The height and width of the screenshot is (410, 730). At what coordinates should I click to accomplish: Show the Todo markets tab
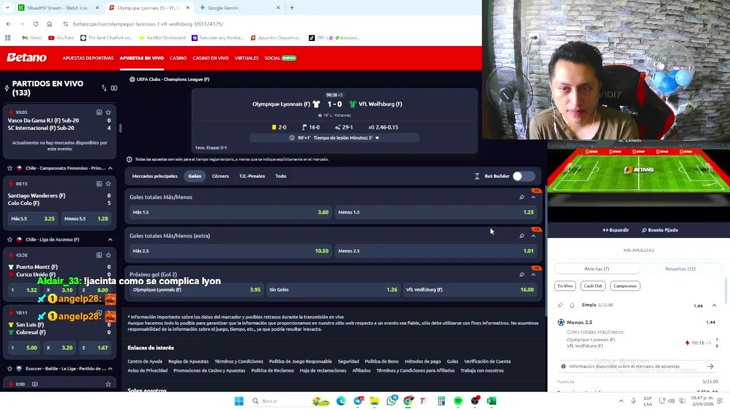point(281,176)
